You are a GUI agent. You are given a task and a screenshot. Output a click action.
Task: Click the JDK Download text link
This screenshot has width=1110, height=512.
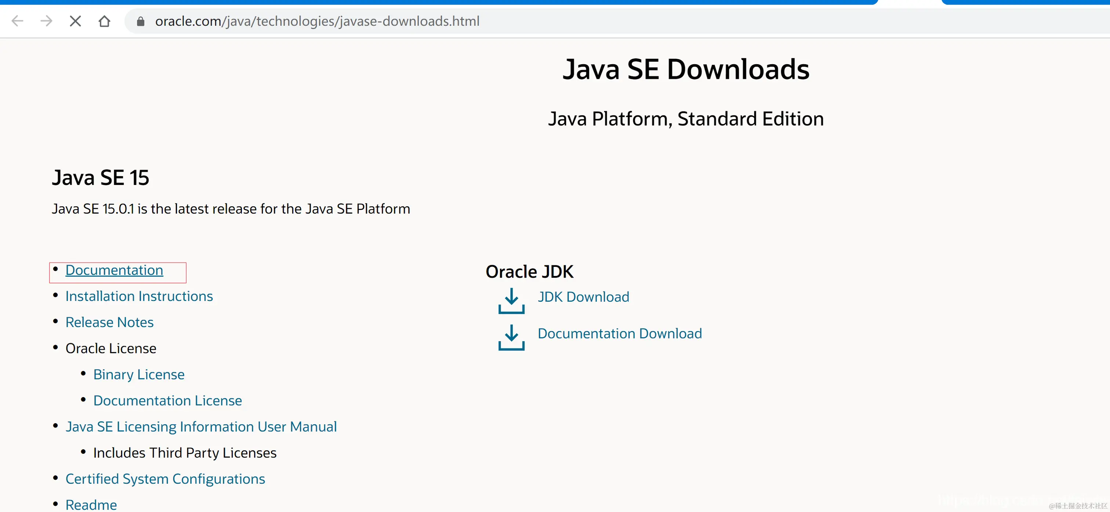583,297
